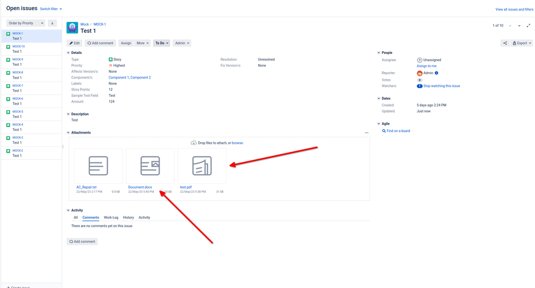Go to previous issue arrow
The height and width of the screenshot is (288, 535).
(510, 26)
